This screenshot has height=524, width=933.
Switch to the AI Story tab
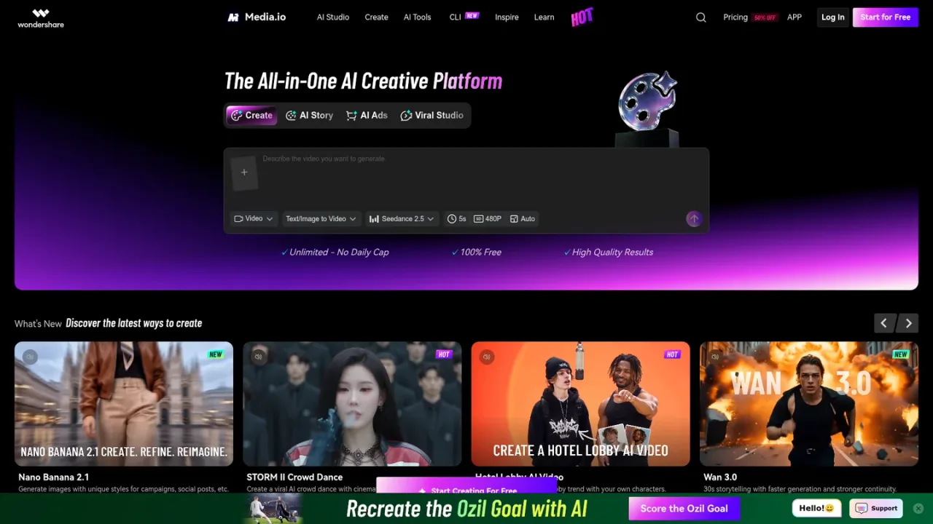pyautogui.click(x=310, y=115)
